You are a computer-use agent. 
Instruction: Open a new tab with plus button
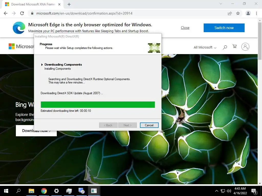[x=69, y=4]
